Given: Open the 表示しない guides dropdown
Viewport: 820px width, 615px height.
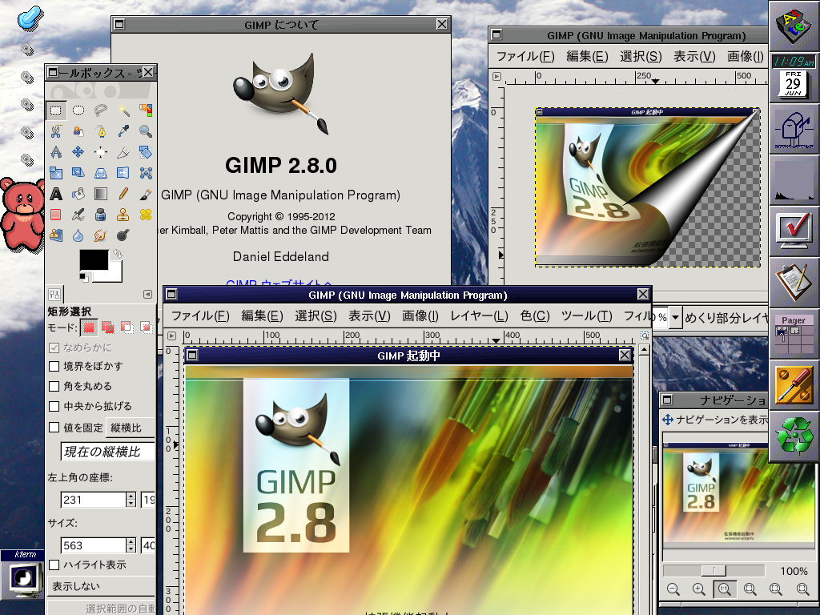Looking at the screenshot, I should [102, 586].
